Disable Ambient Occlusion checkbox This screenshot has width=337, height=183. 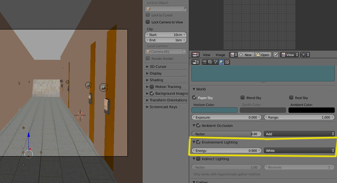point(198,125)
